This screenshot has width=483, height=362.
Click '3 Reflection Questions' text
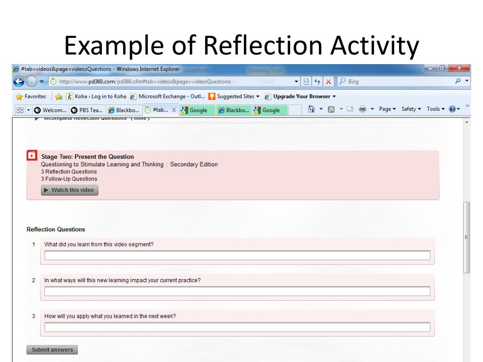pyautogui.click(x=69, y=172)
